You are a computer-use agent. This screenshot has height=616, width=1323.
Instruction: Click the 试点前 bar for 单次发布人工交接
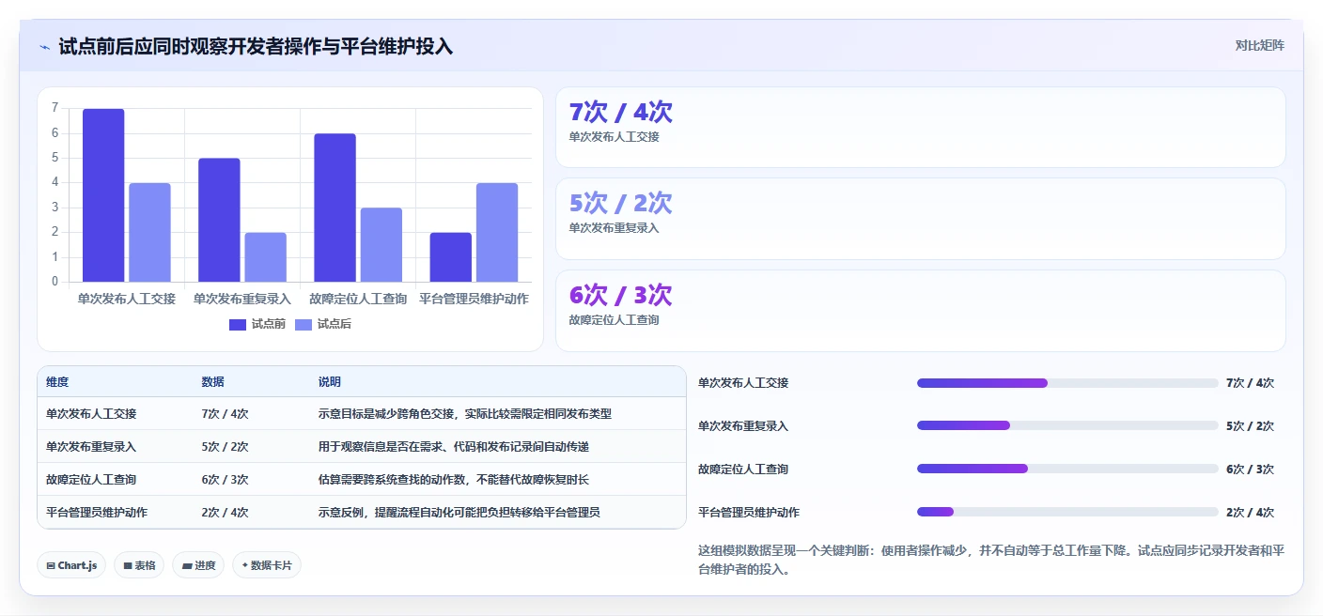[103, 195]
